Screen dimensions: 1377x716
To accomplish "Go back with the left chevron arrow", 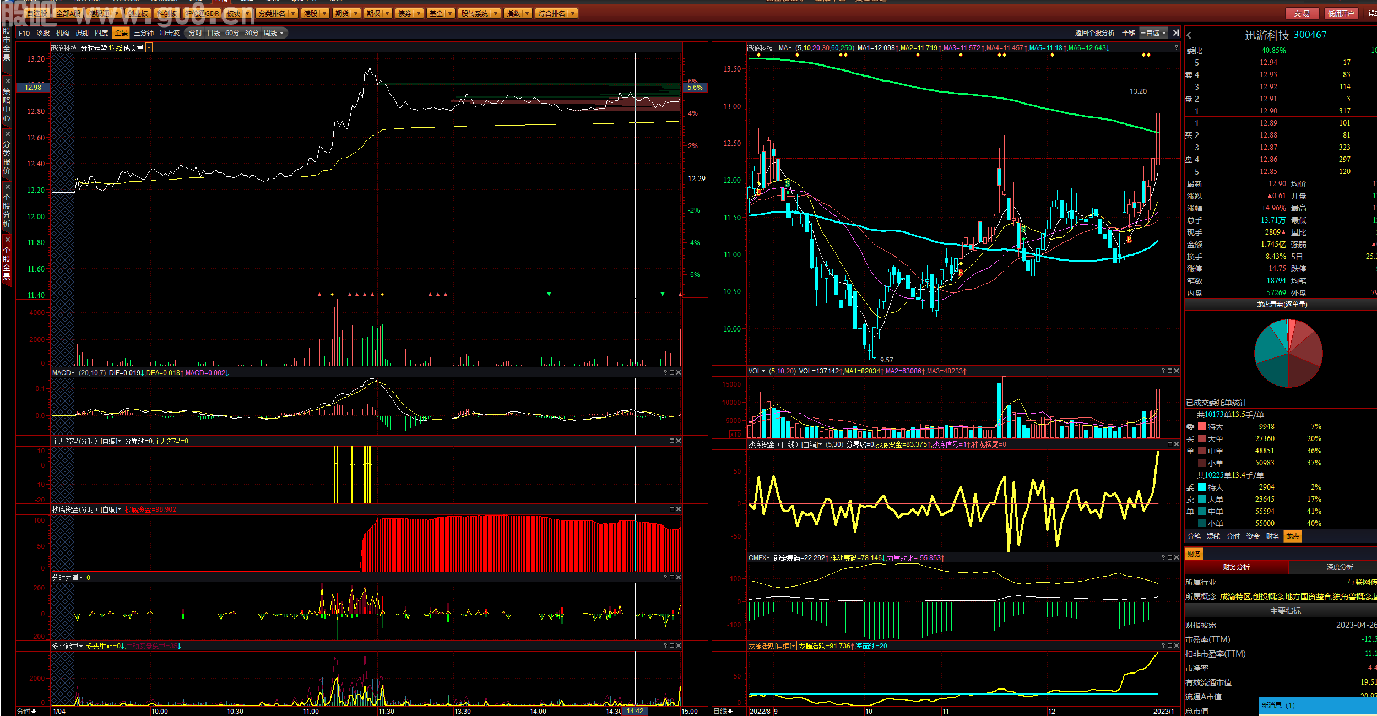I will tap(1189, 35).
